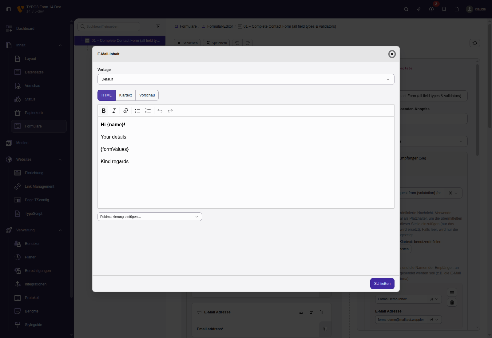This screenshot has height=338, width=492.
Task: Click the background Schließen toolbar button
Action: pos(187,43)
